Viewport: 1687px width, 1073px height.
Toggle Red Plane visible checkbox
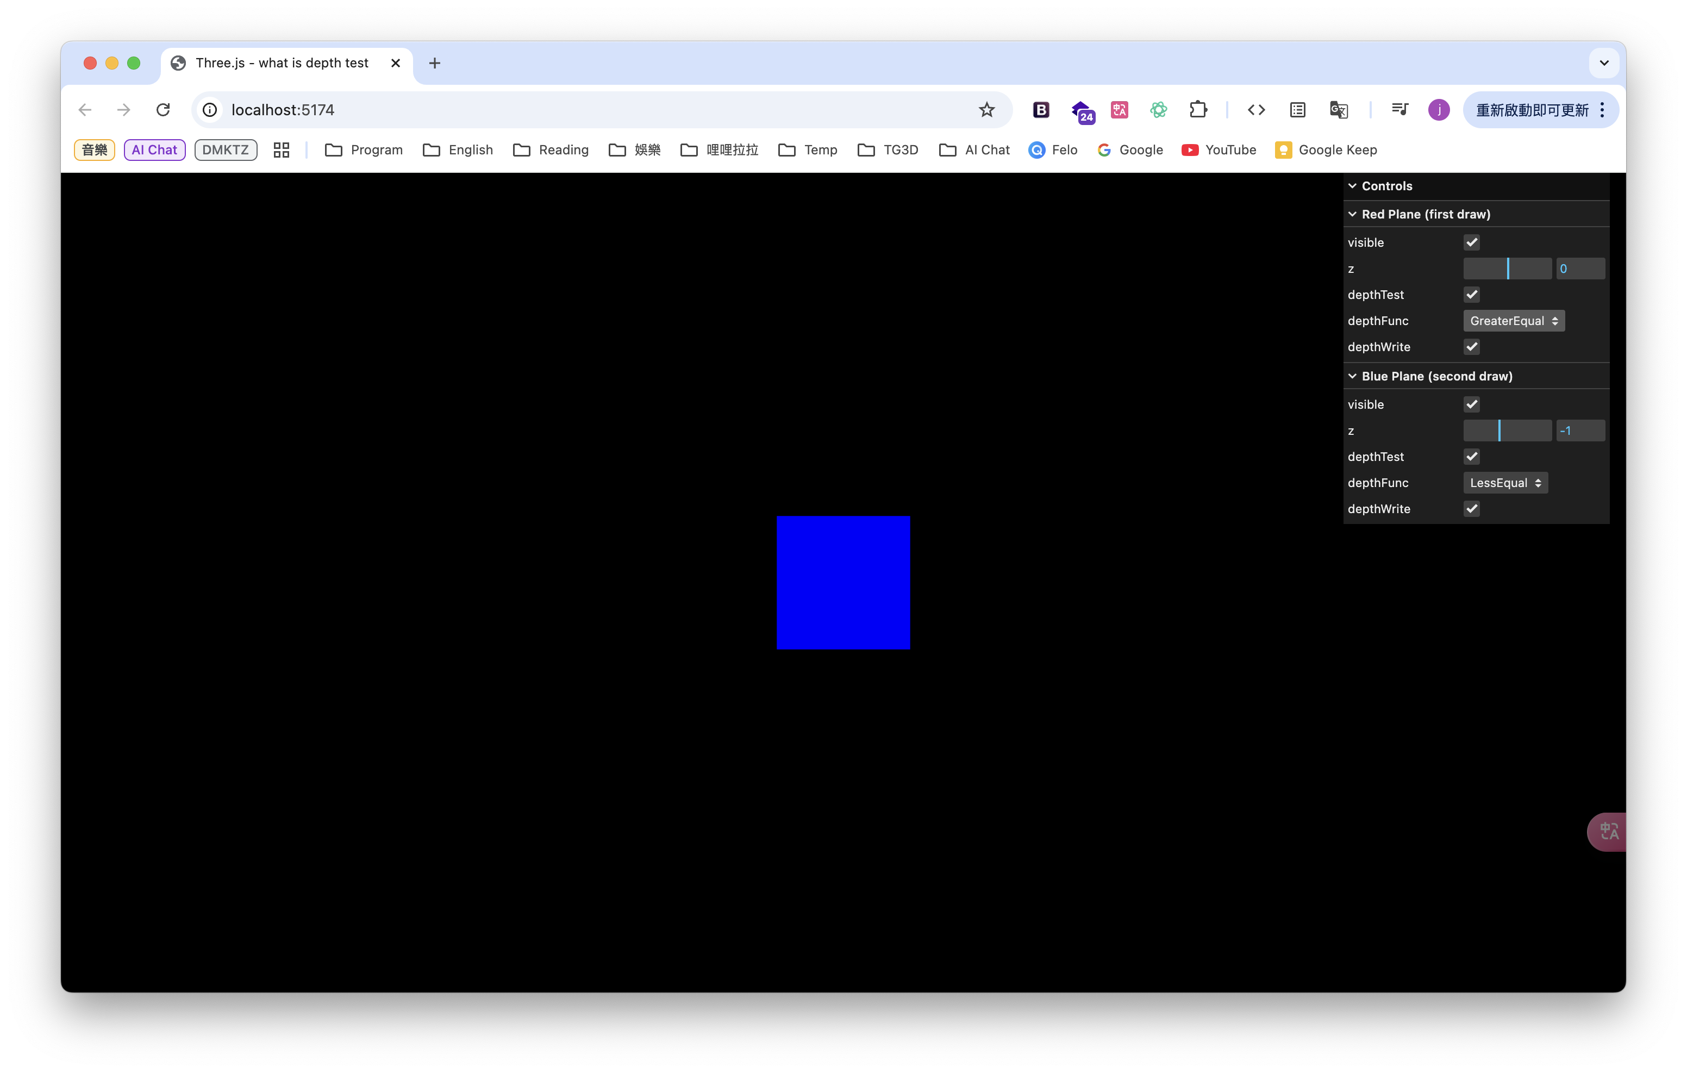pyautogui.click(x=1471, y=242)
